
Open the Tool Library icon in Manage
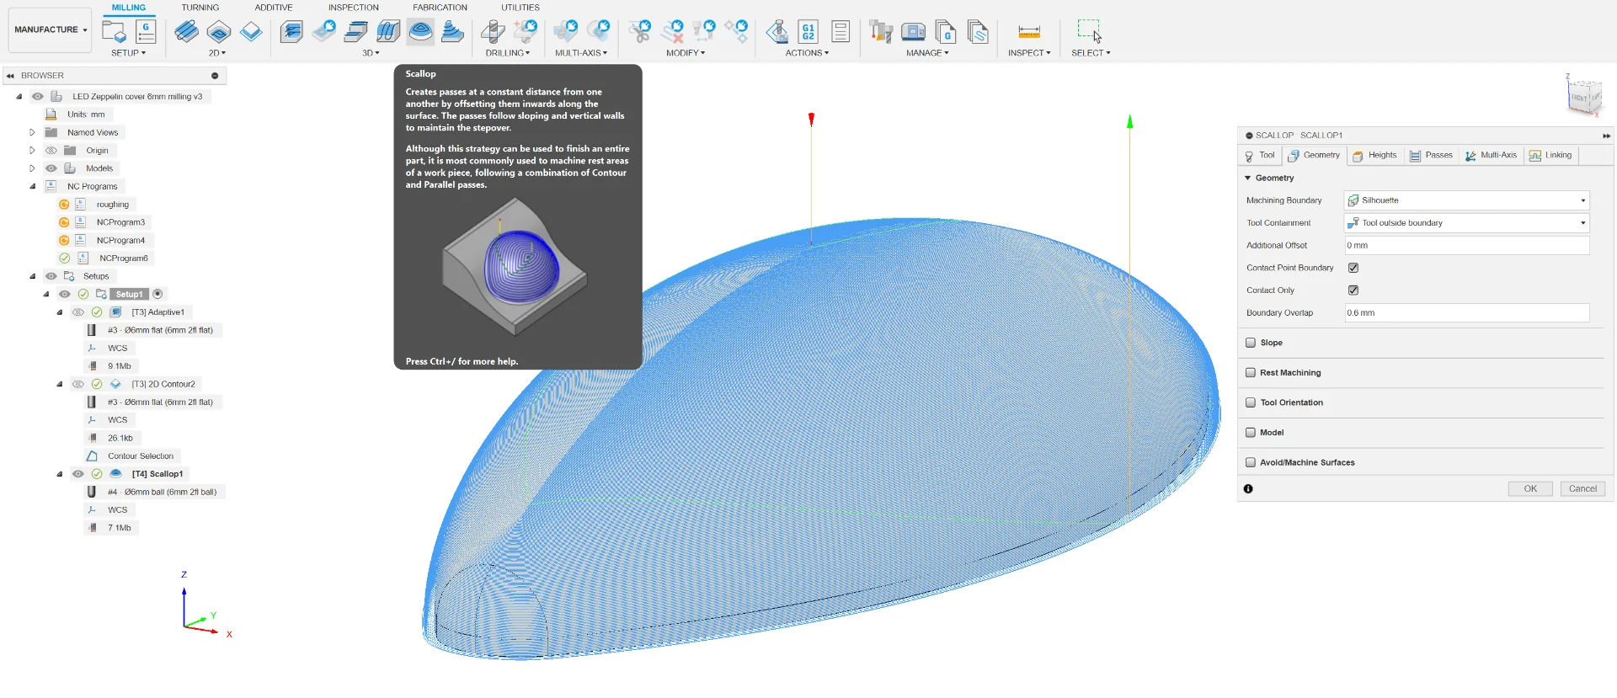(x=881, y=32)
